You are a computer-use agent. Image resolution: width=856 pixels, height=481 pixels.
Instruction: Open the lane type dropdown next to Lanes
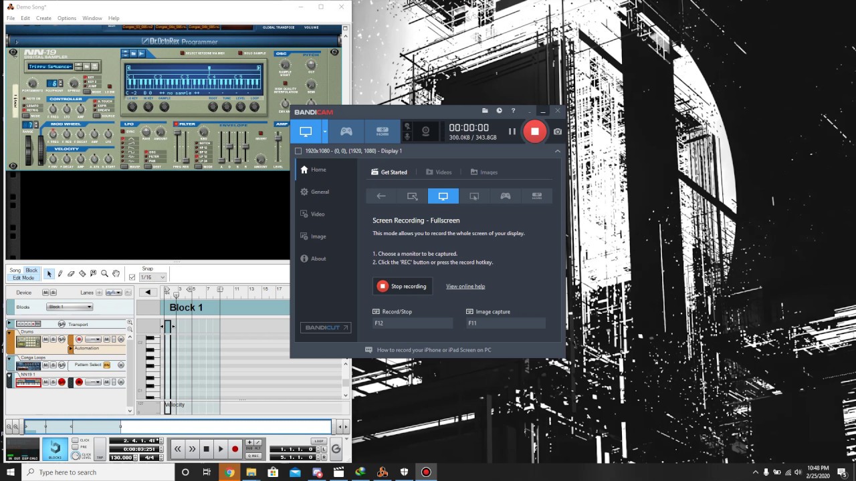(114, 293)
